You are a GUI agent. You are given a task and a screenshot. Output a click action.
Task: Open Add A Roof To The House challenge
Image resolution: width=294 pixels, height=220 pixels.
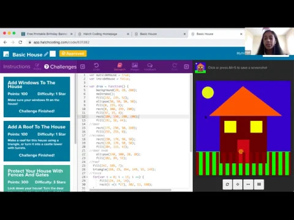tap(37, 141)
